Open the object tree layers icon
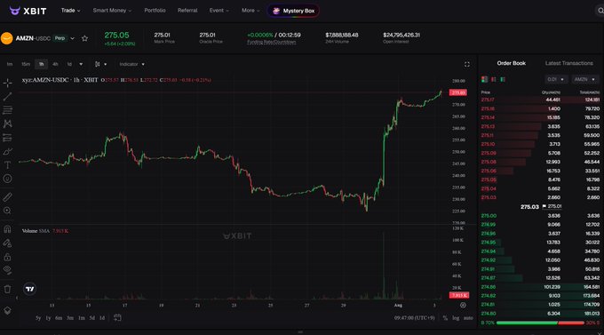604x335 pixels. pos(7,310)
